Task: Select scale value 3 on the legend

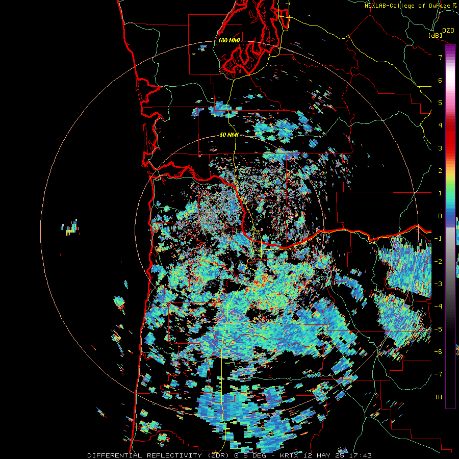Action: [440, 148]
